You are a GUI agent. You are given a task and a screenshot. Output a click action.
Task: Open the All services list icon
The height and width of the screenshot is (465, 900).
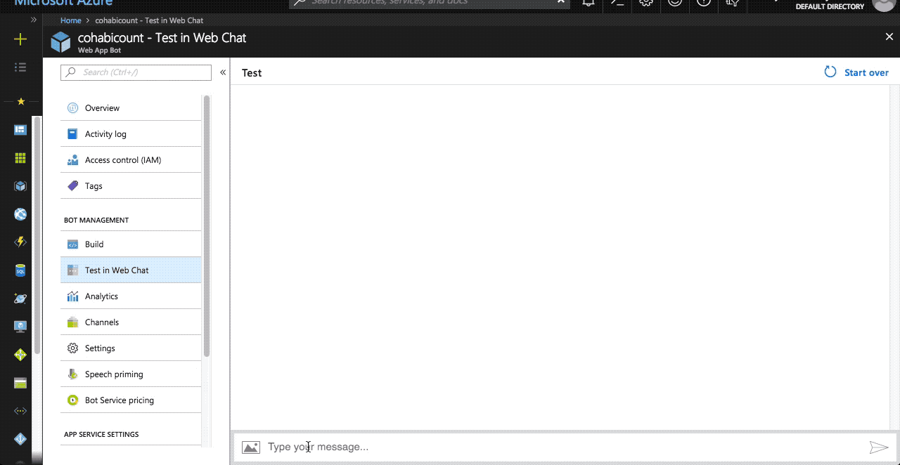click(x=20, y=67)
